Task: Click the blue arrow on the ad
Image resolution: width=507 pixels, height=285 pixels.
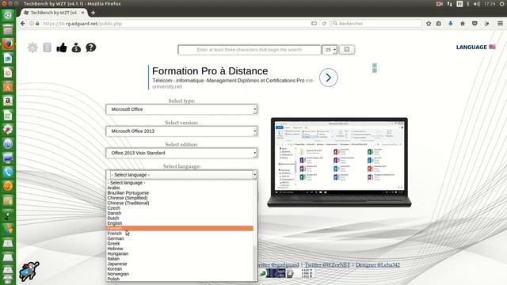Action: point(328,78)
